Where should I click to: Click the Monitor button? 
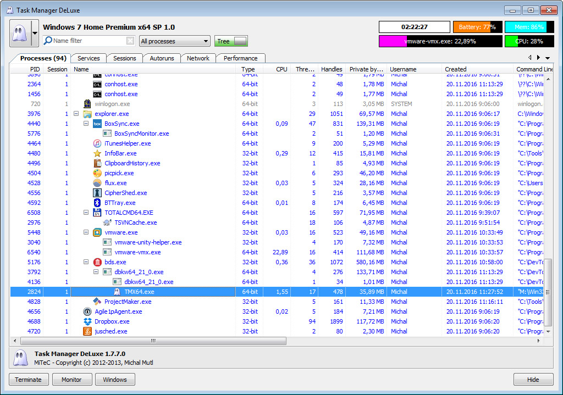[72, 380]
